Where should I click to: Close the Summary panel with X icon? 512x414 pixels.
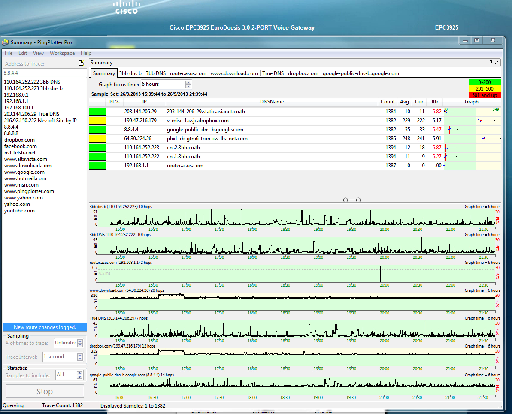(x=497, y=63)
